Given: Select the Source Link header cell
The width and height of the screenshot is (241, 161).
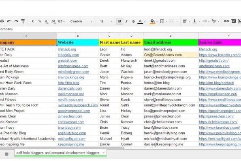Looking at the screenshot, I should (220, 42).
